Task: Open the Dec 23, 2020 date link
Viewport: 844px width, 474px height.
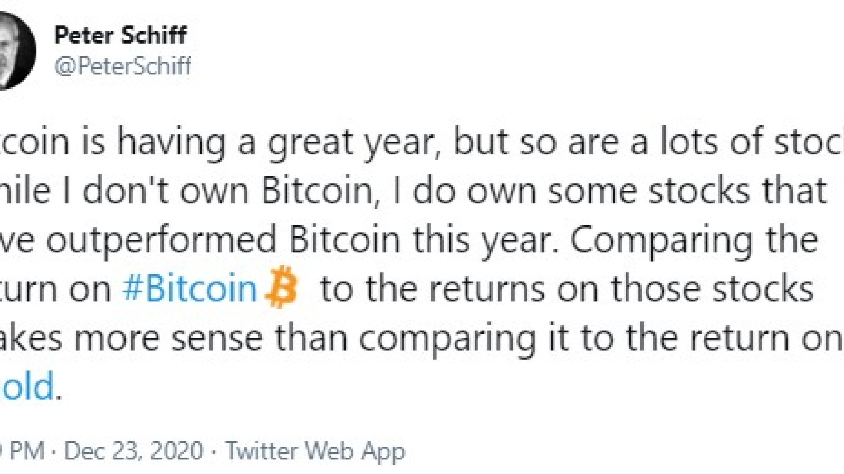Action: [x=133, y=451]
